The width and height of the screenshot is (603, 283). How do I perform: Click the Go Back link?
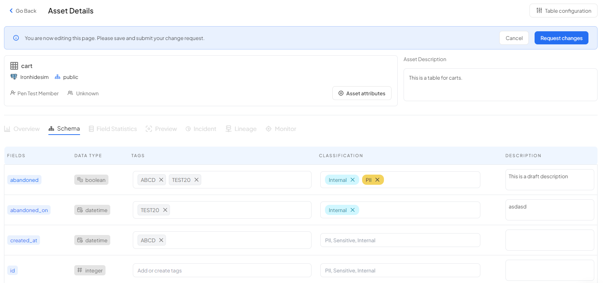(x=23, y=11)
